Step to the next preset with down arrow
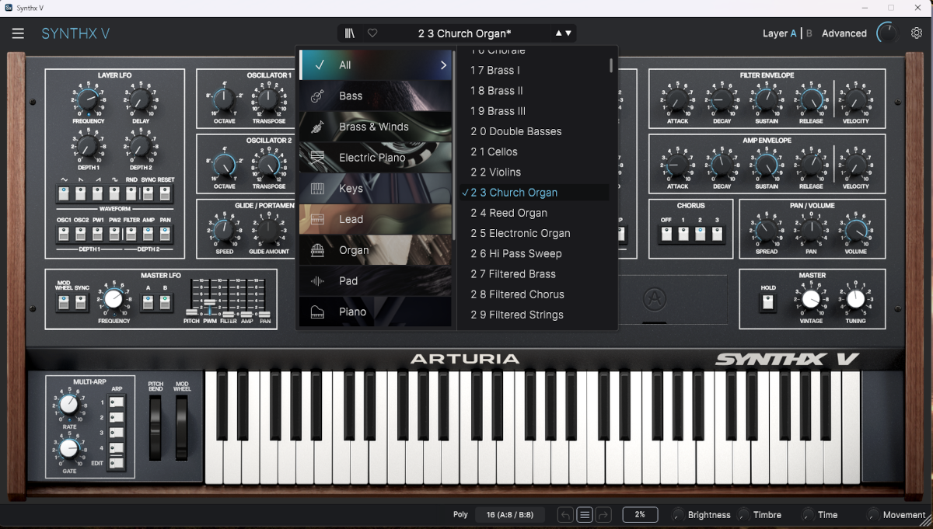Image resolution: width=933 pixels, height=529 pixels. (x=568, y=33)
